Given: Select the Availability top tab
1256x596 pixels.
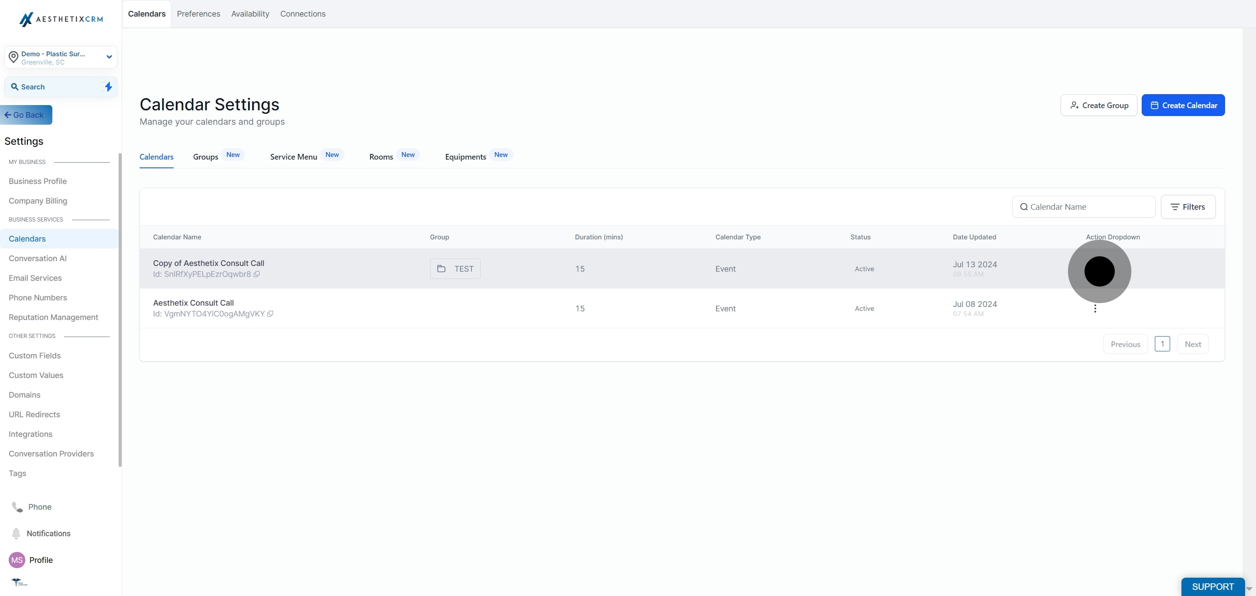Looking at the screenshot, I should click(x=249, y=14).
